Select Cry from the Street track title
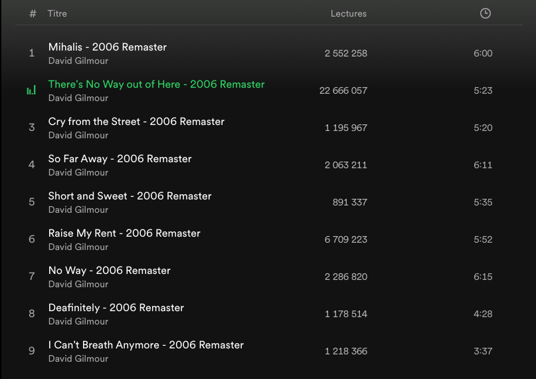Screen dimensions: 536x379 click(136, 122)
